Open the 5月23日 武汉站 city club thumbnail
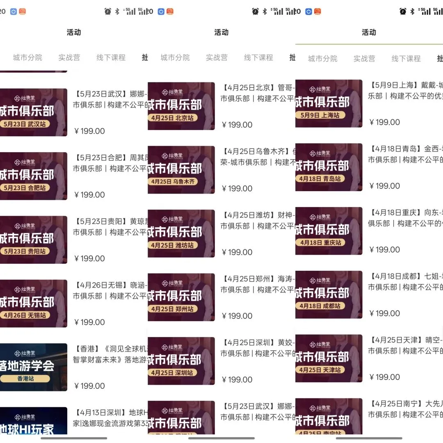Image resolution: width=443 pixels, height=443 pixels. [x=34, y=112]
